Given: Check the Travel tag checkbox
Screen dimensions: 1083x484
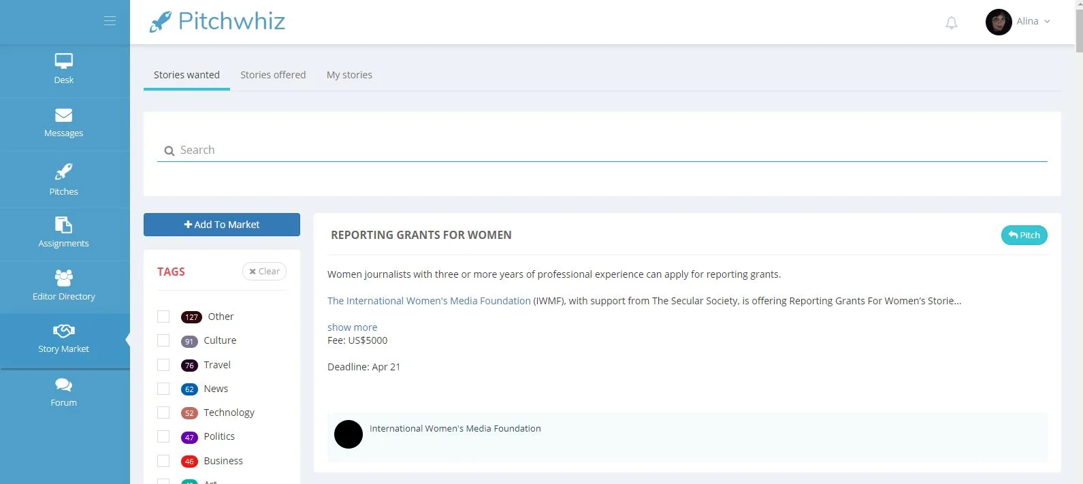Looking at the screenshot, I should [163, 365].
